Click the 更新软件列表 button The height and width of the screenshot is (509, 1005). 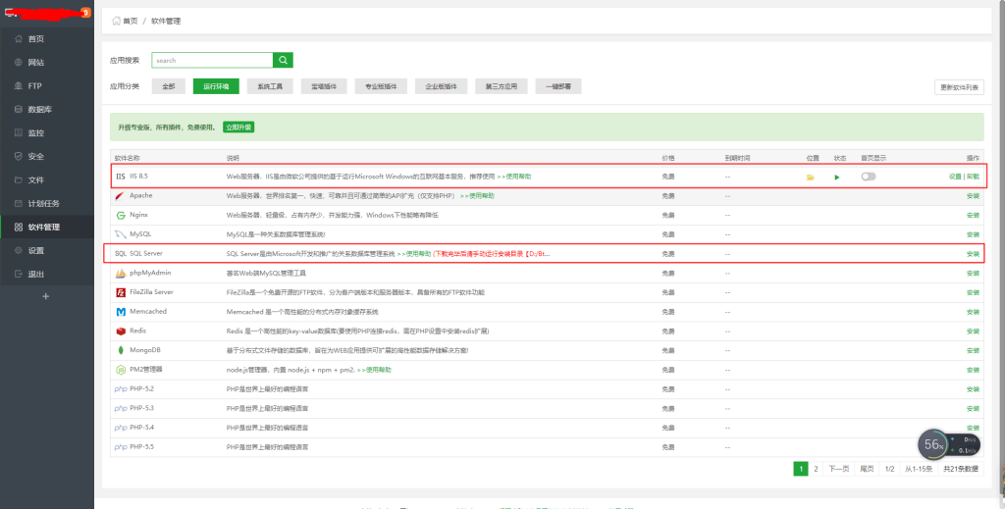[959, 87]
